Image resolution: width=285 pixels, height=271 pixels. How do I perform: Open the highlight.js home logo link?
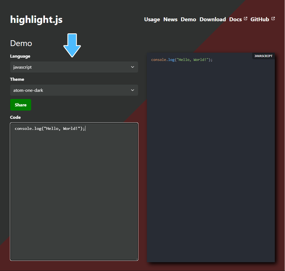click(36, 20)
